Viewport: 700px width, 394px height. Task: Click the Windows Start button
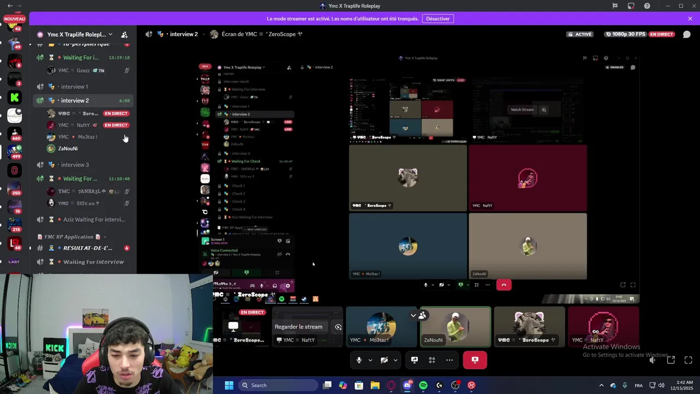click(229, 385)
